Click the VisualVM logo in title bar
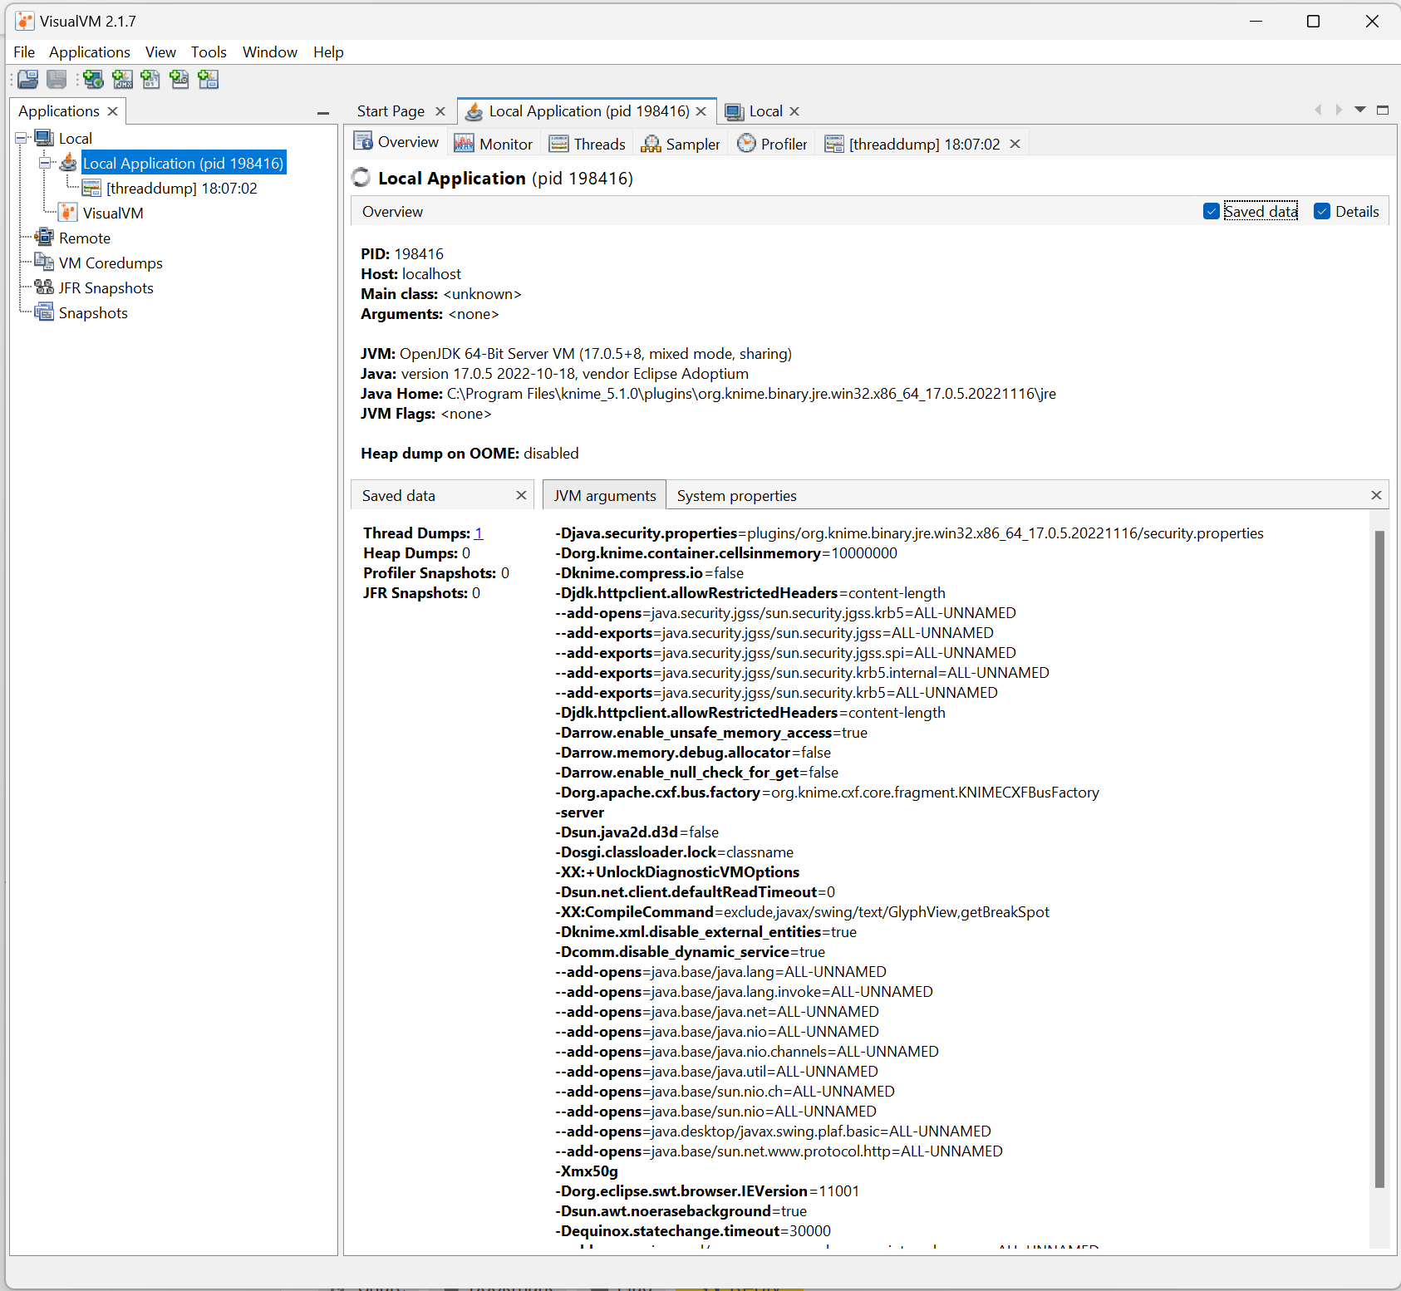 pos(25,21)
